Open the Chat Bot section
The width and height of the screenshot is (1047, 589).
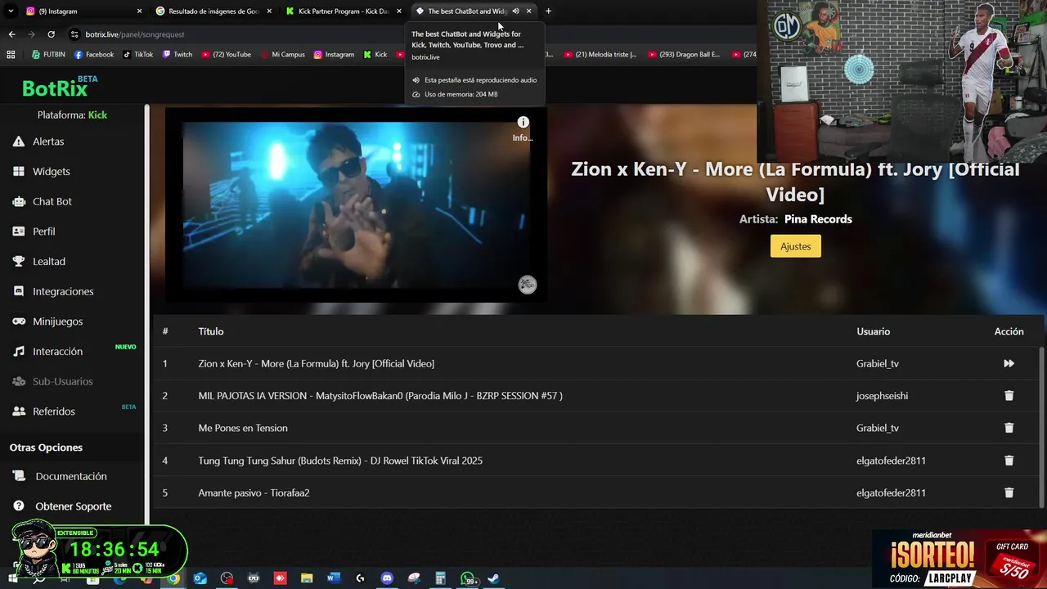pyautogui.click(x=42, y=201)
